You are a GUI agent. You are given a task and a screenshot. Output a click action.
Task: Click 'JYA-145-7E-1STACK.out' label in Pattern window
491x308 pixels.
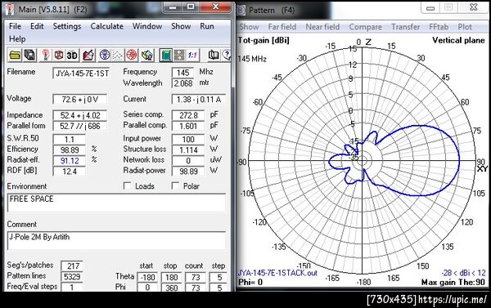[x=277, y=273]
